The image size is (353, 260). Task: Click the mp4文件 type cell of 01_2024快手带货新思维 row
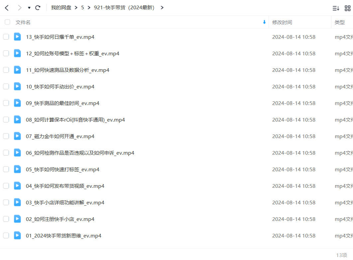344,236
